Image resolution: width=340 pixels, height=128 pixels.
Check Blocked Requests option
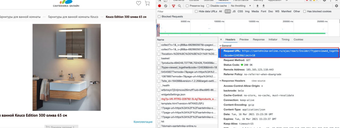point(159,16)
